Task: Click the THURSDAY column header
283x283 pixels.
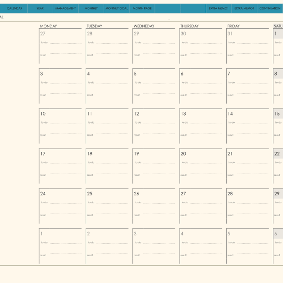Action: tap(189, 26)
